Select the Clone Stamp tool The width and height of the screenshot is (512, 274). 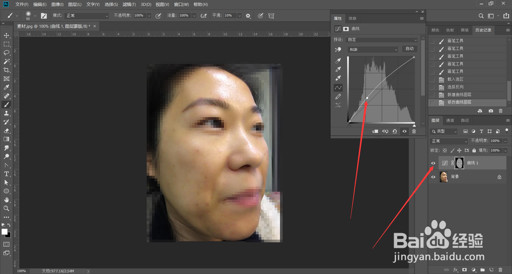(6, 113)
